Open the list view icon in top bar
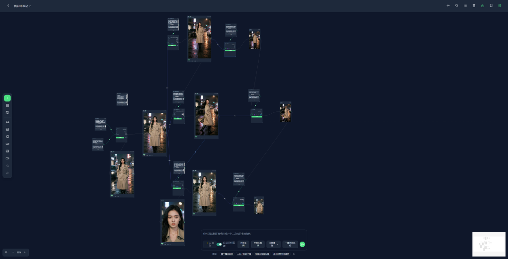This screenshot has height=259, width=508. point(465,6)
